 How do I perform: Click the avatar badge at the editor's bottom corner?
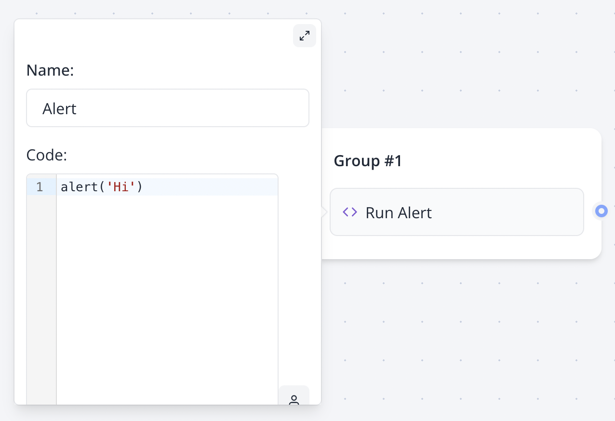point(294,399)
